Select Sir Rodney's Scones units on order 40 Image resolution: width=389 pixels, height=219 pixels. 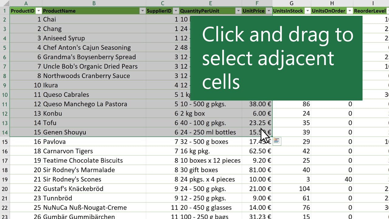pos(332,179)
